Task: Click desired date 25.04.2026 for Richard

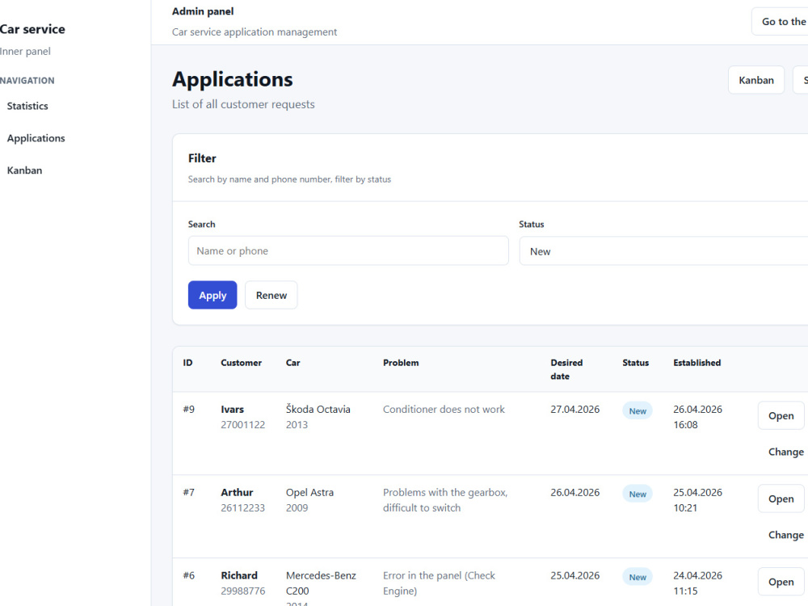Action: (x=574, y=575)
